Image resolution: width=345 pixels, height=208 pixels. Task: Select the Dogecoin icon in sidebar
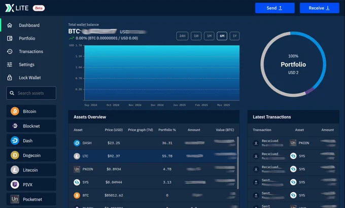click(x=15, y=155)
